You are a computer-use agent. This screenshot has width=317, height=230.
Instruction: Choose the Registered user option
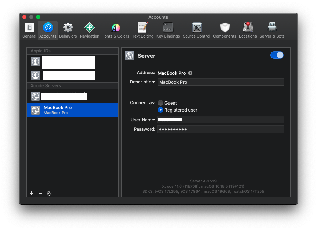click(161, 110)
